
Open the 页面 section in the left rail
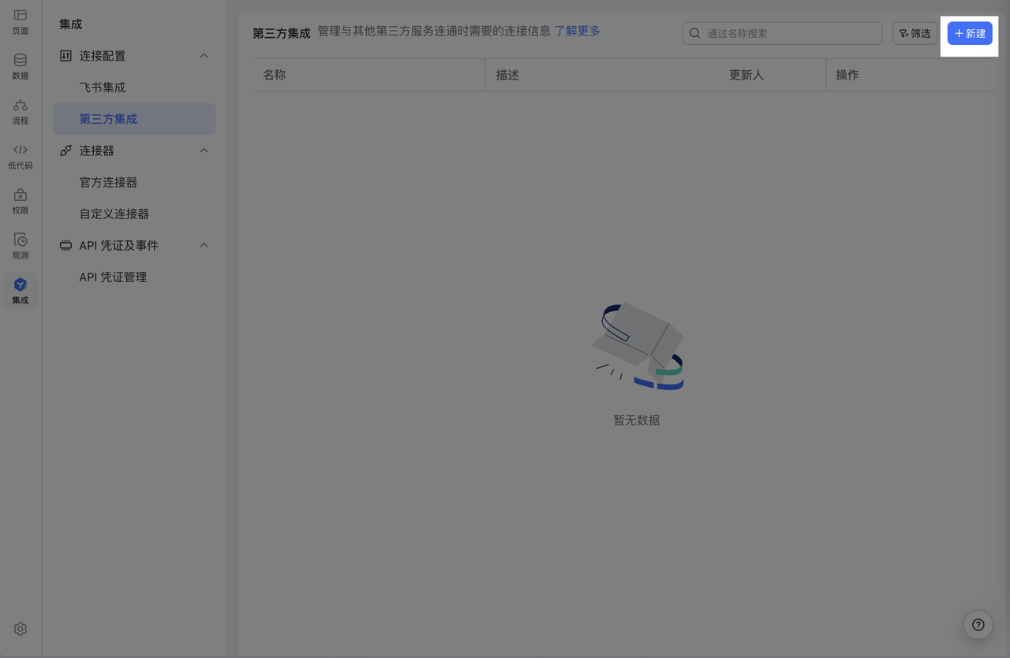pos(21,22)
